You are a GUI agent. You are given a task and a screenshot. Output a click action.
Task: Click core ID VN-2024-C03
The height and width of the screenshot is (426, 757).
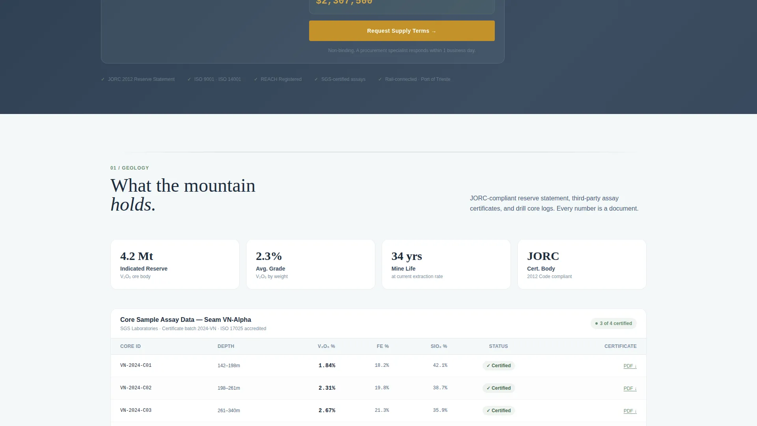tap(136, 411)
